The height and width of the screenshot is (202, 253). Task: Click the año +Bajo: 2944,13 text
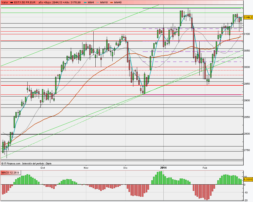pos(50,3)
